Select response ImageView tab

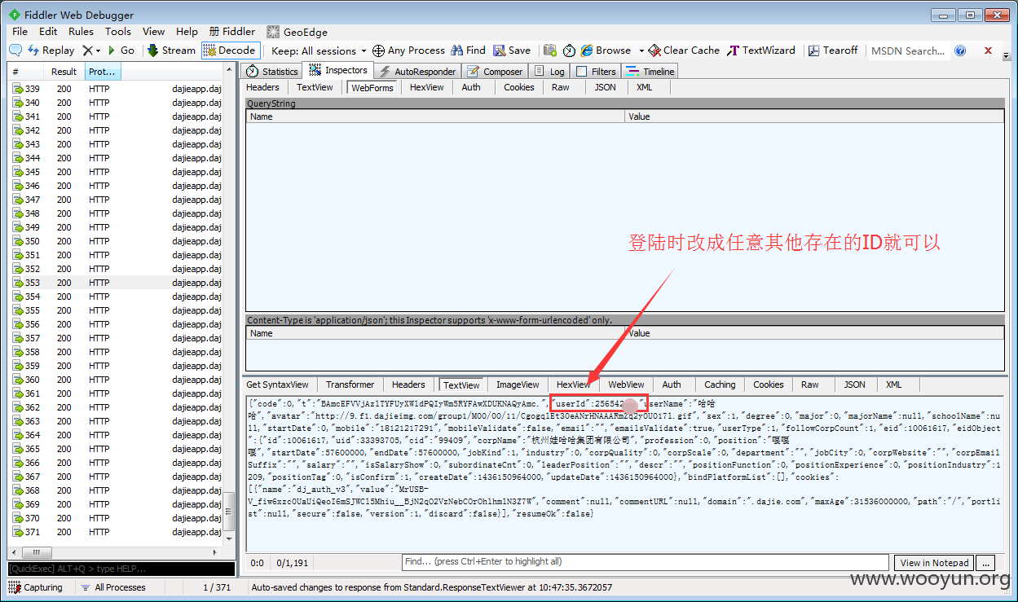click(x=518, y=384)
